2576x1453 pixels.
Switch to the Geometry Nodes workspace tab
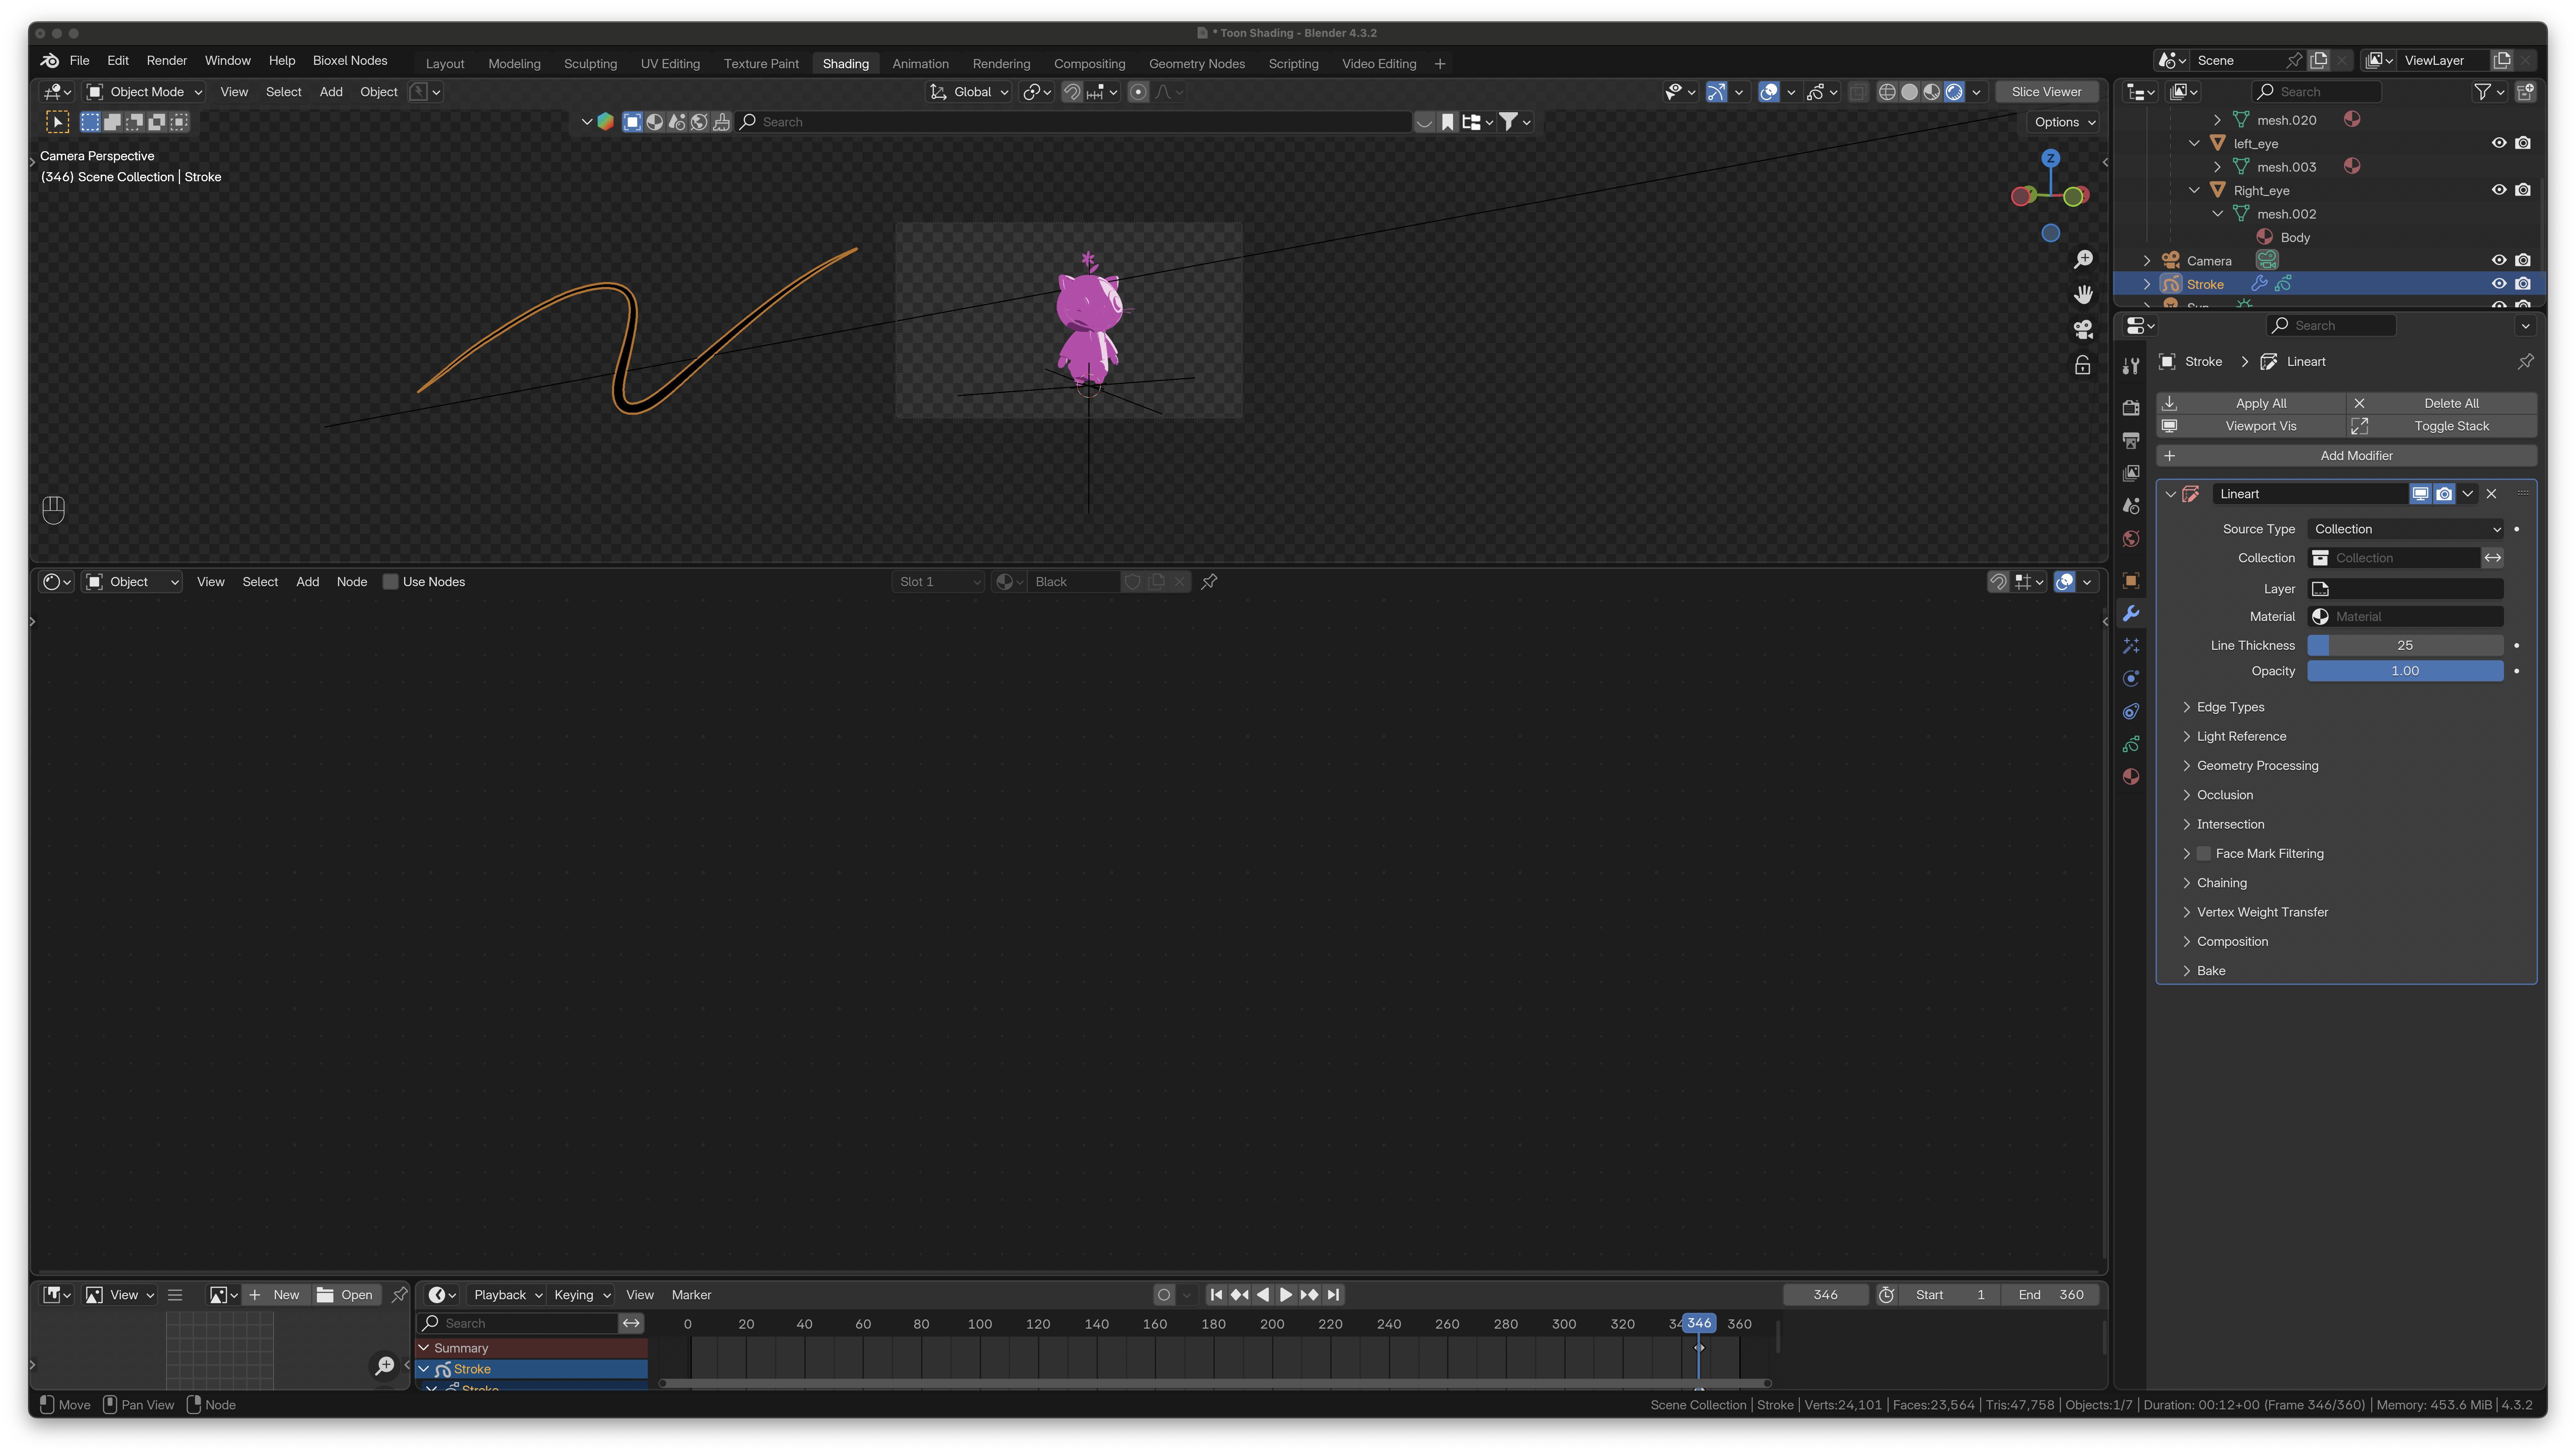click(x=1197, y=64)
